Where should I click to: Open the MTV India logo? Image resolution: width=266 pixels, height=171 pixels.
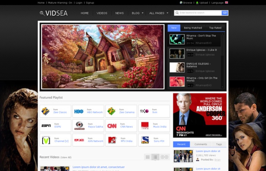(x=112, y=140)
